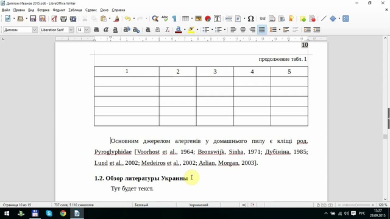Click the font color button
The image size is (390, 219).
click(x=178, y=30)
